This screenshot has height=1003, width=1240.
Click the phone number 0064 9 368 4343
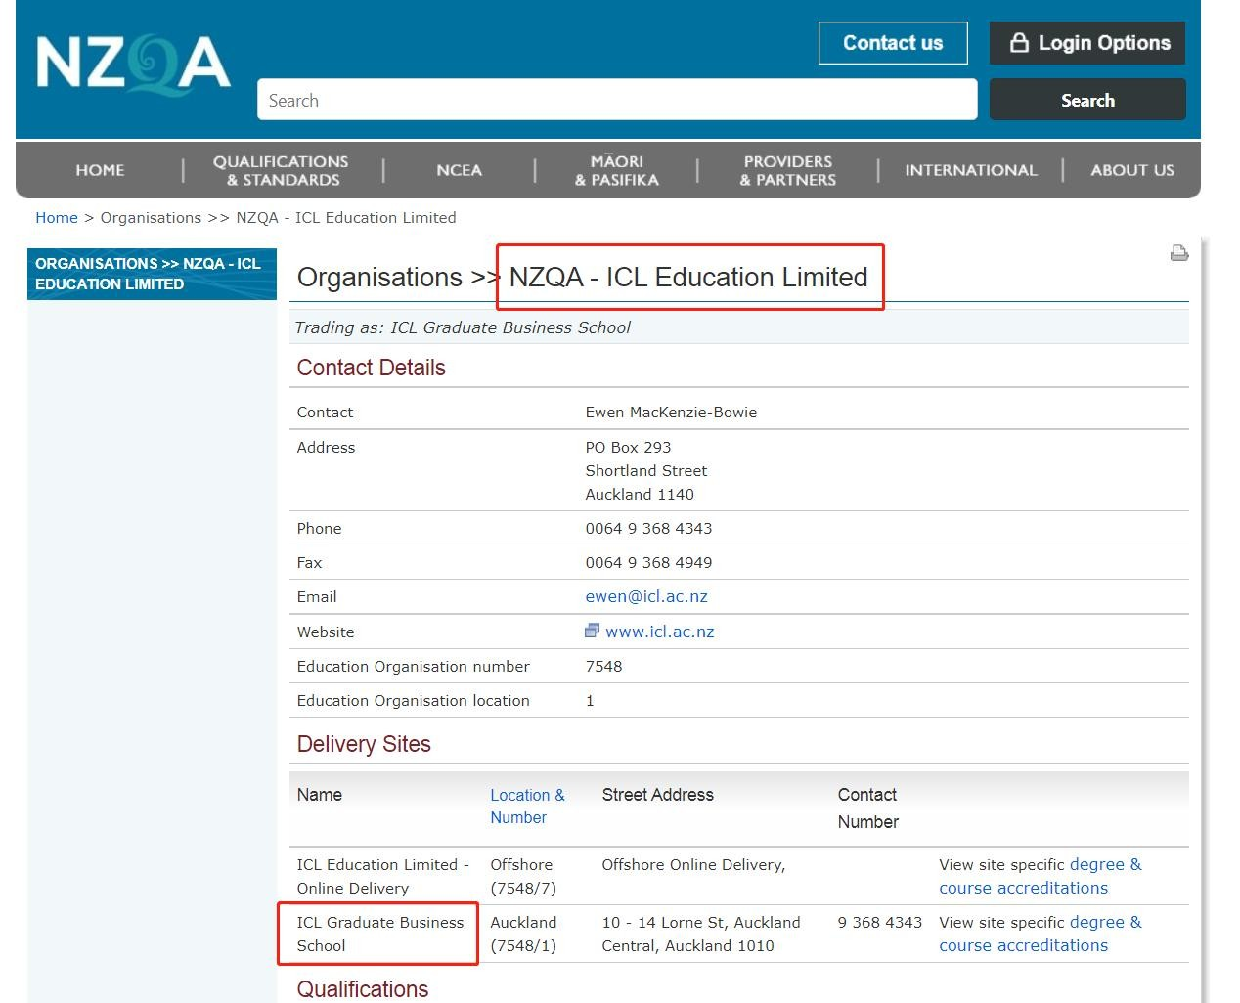(648, 529)
